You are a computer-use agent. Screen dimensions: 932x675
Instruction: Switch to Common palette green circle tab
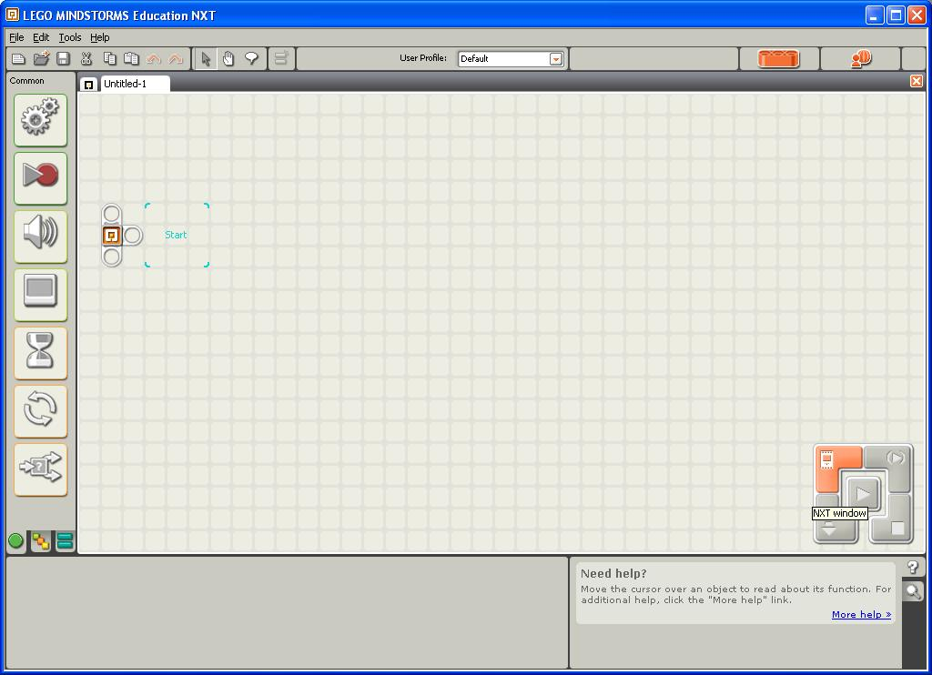[16, 540]
